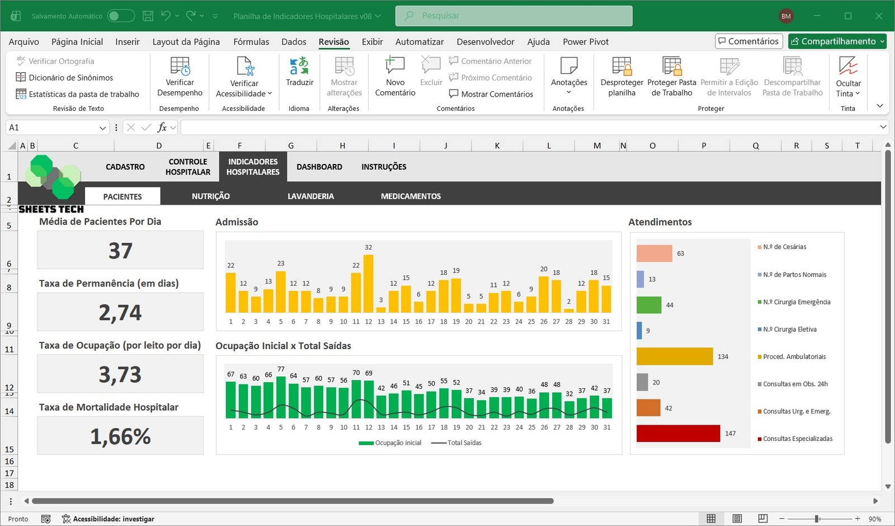The width and height of the screenshot is (895, 526).
Task: Insert a Novo Comentário
Action: (395, 67)
